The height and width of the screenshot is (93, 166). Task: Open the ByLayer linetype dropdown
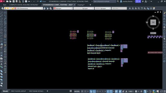point(93,8)
